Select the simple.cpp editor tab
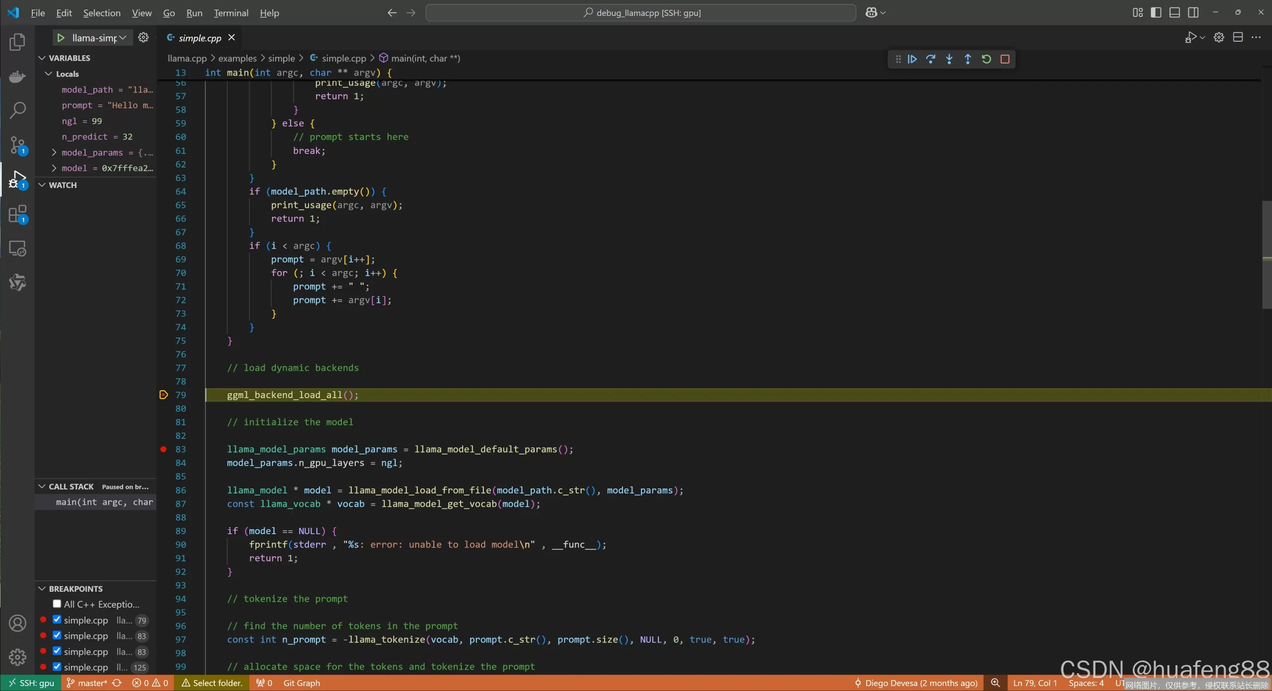1272x691 pixels. click(x=200, y=38)
